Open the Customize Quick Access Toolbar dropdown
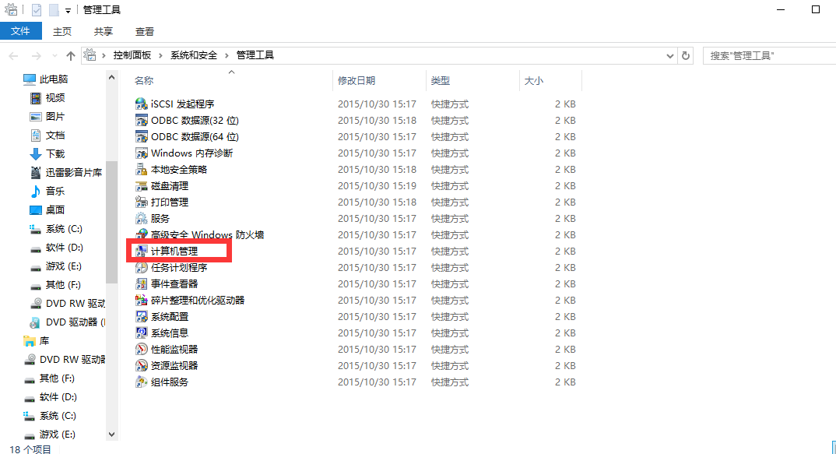Viewport: 836px width, 454px height. pos(68,11)
